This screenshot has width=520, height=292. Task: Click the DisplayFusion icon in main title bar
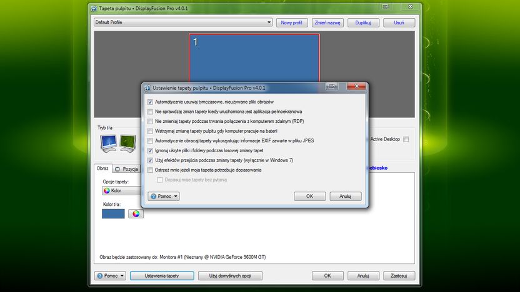click(x=94, y=8)
